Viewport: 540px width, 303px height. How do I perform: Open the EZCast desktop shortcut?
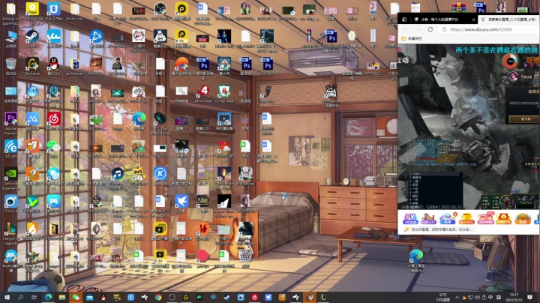pos(10,147)
